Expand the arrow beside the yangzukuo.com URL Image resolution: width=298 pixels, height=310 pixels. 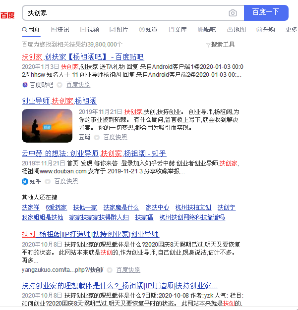click(x=110, y=270)
